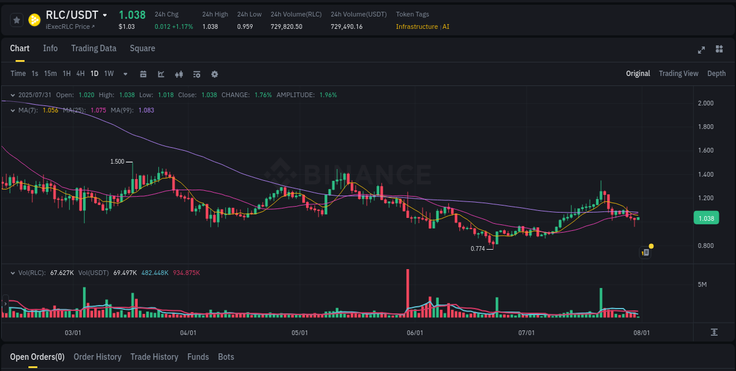Toggle the order note icon on chart
The image size is (736, 371).
click(644, 252)
